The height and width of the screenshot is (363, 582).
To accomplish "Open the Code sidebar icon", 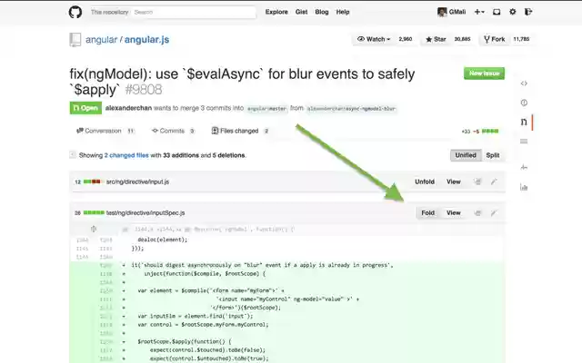I will click(x=524, y=83).
